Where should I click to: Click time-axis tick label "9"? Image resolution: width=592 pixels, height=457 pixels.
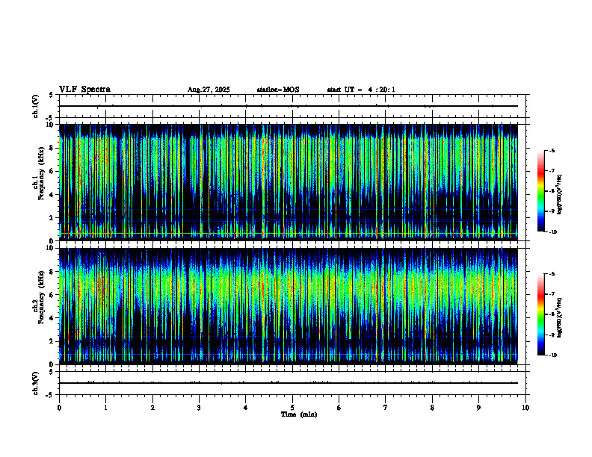(x=478, y=408)
